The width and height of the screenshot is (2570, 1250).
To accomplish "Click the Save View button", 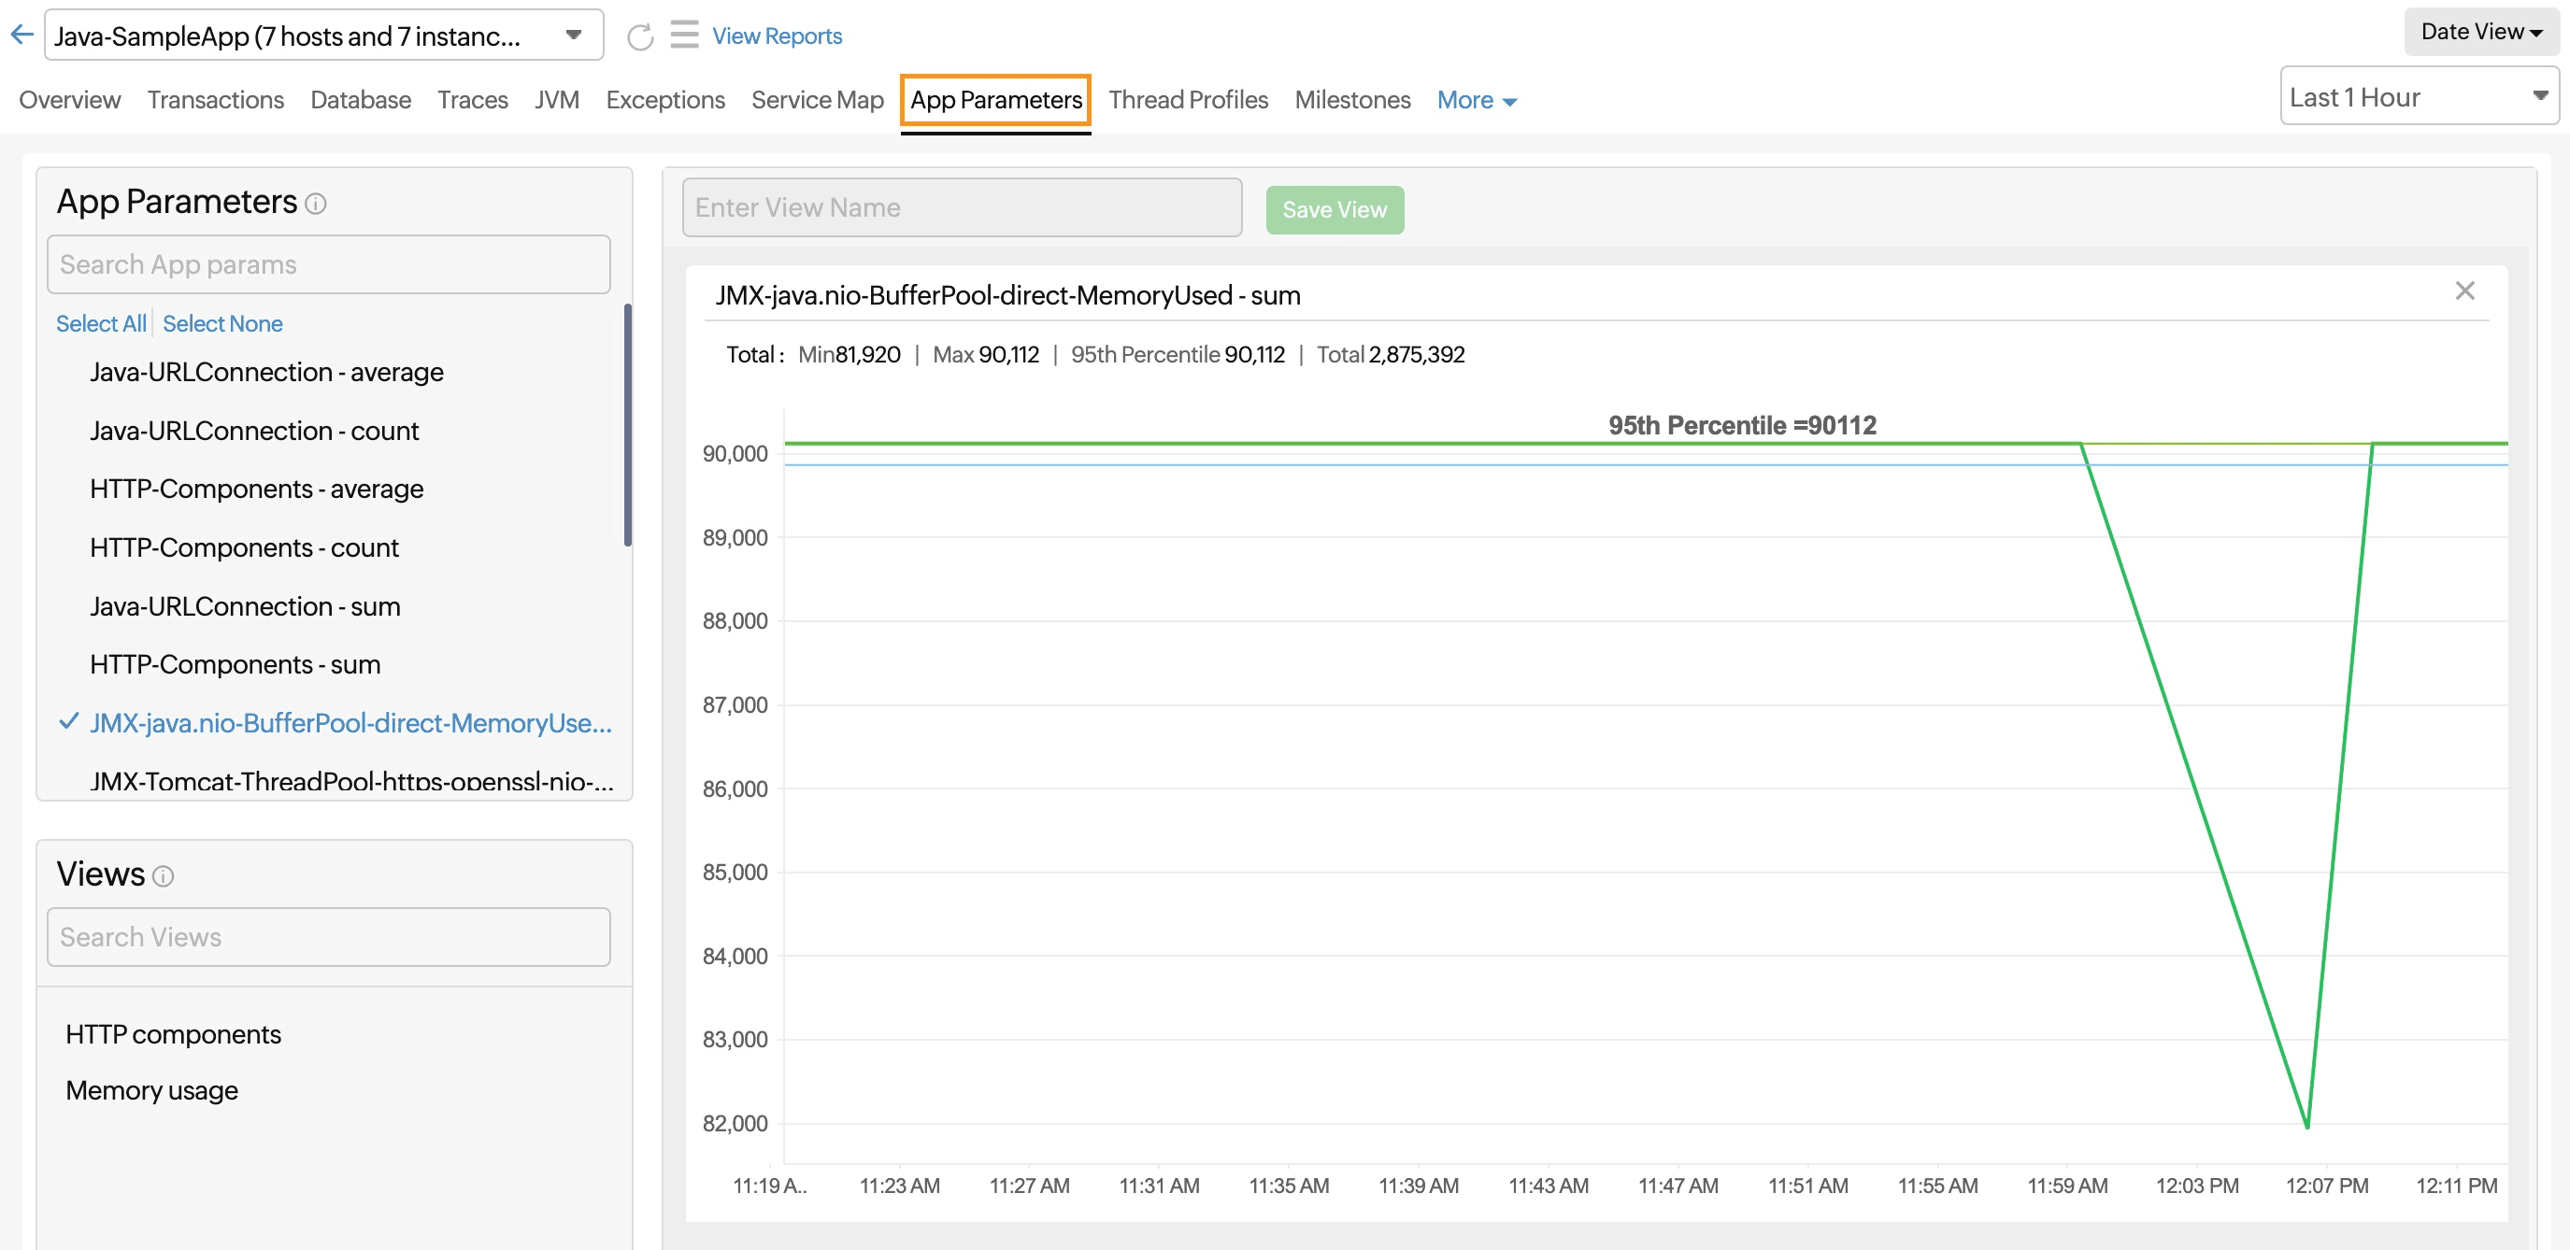I will tap(1334, 208).
